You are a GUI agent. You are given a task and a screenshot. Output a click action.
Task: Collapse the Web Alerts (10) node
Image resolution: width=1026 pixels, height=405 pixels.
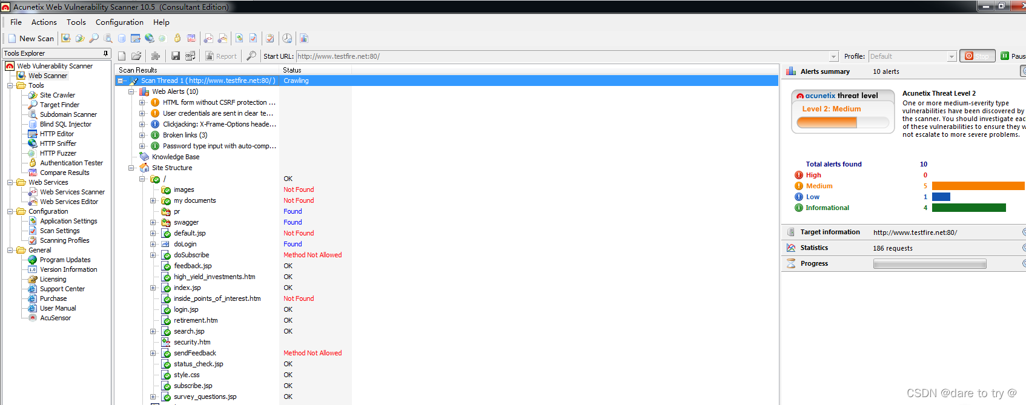click(x=131, y=91)
